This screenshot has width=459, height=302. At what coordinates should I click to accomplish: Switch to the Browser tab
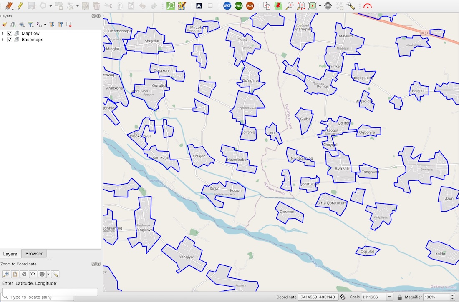[x=34, y=253]
